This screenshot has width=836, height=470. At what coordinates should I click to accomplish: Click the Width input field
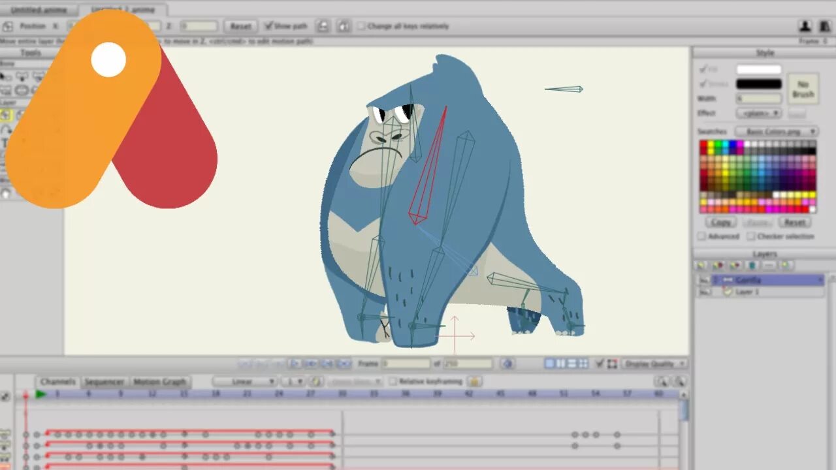pos(759,99)
